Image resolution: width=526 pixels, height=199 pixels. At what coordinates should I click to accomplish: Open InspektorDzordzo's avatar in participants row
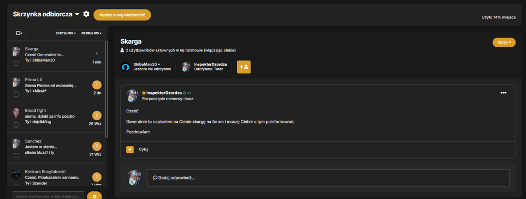pyautogui.click(x=186, y=67)
